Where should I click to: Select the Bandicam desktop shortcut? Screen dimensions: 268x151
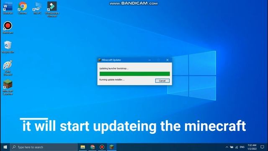[x=8, y=27]
